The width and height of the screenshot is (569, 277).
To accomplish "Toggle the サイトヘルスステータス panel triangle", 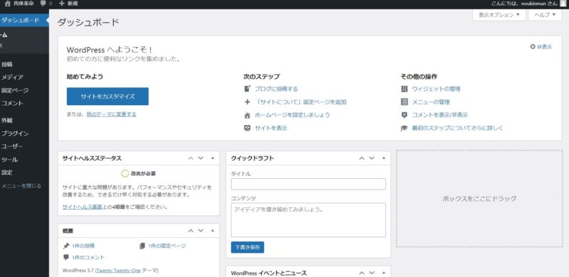I will tap(213, 158).
